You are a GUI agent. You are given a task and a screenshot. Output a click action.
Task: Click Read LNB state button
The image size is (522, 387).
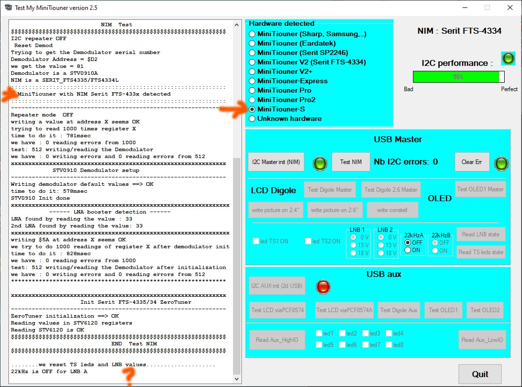[x=480, y=234]
